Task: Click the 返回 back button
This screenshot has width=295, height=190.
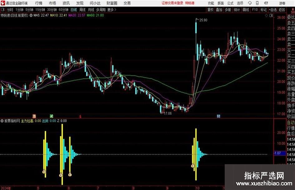Action: [282, 10]
